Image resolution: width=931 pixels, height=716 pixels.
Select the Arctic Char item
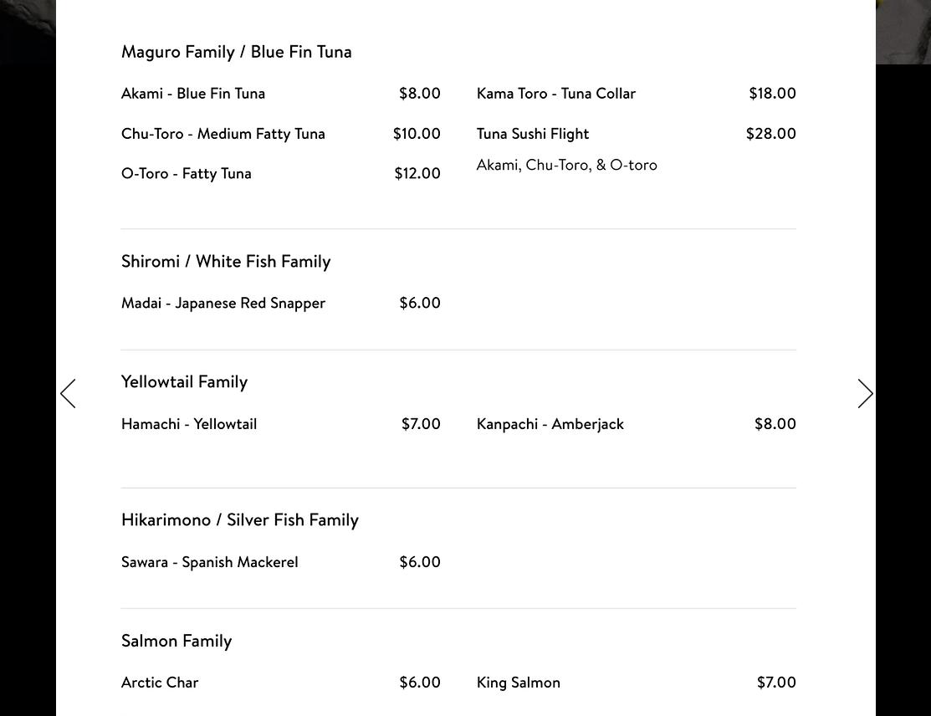[160, 683]
